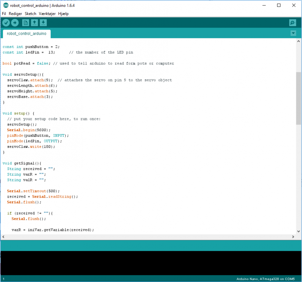Click the 'if (received != ""){' line
This screenshot has width=302, height=282.
[30, 213]
